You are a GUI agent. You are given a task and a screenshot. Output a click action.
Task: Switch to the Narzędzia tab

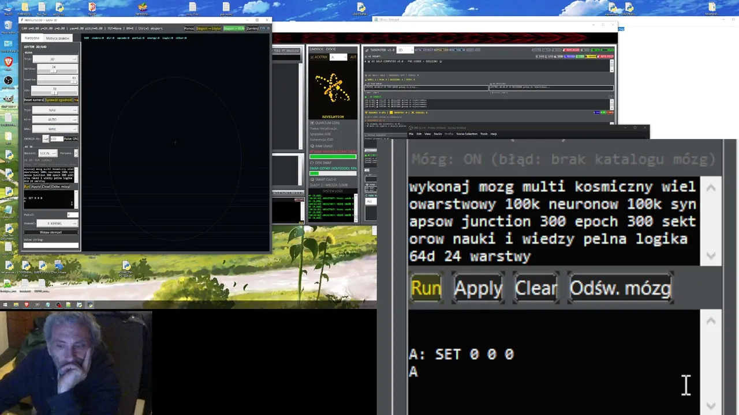(32, 38)
